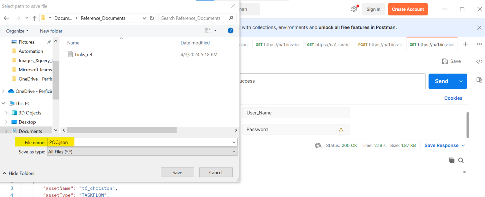This screenshot has height=197, width=485.
Task: Open the Organize menu
Action: [x=17, y=31]
